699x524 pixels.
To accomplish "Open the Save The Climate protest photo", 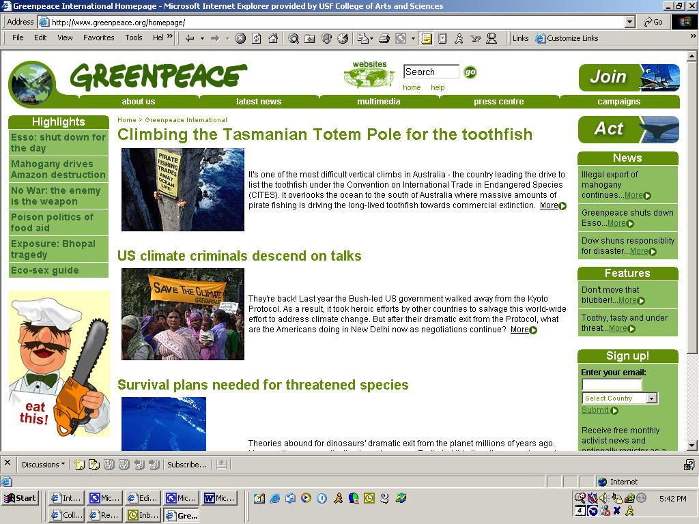I will (x=183, y=314).
